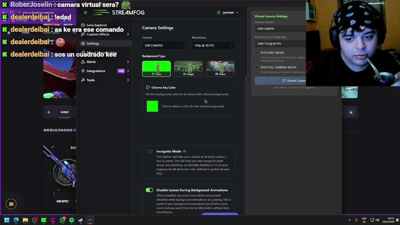400x225 pixels.
Task: Open the 1280×720 @ 60 FPS dropdown
Action: coord(280,44)
